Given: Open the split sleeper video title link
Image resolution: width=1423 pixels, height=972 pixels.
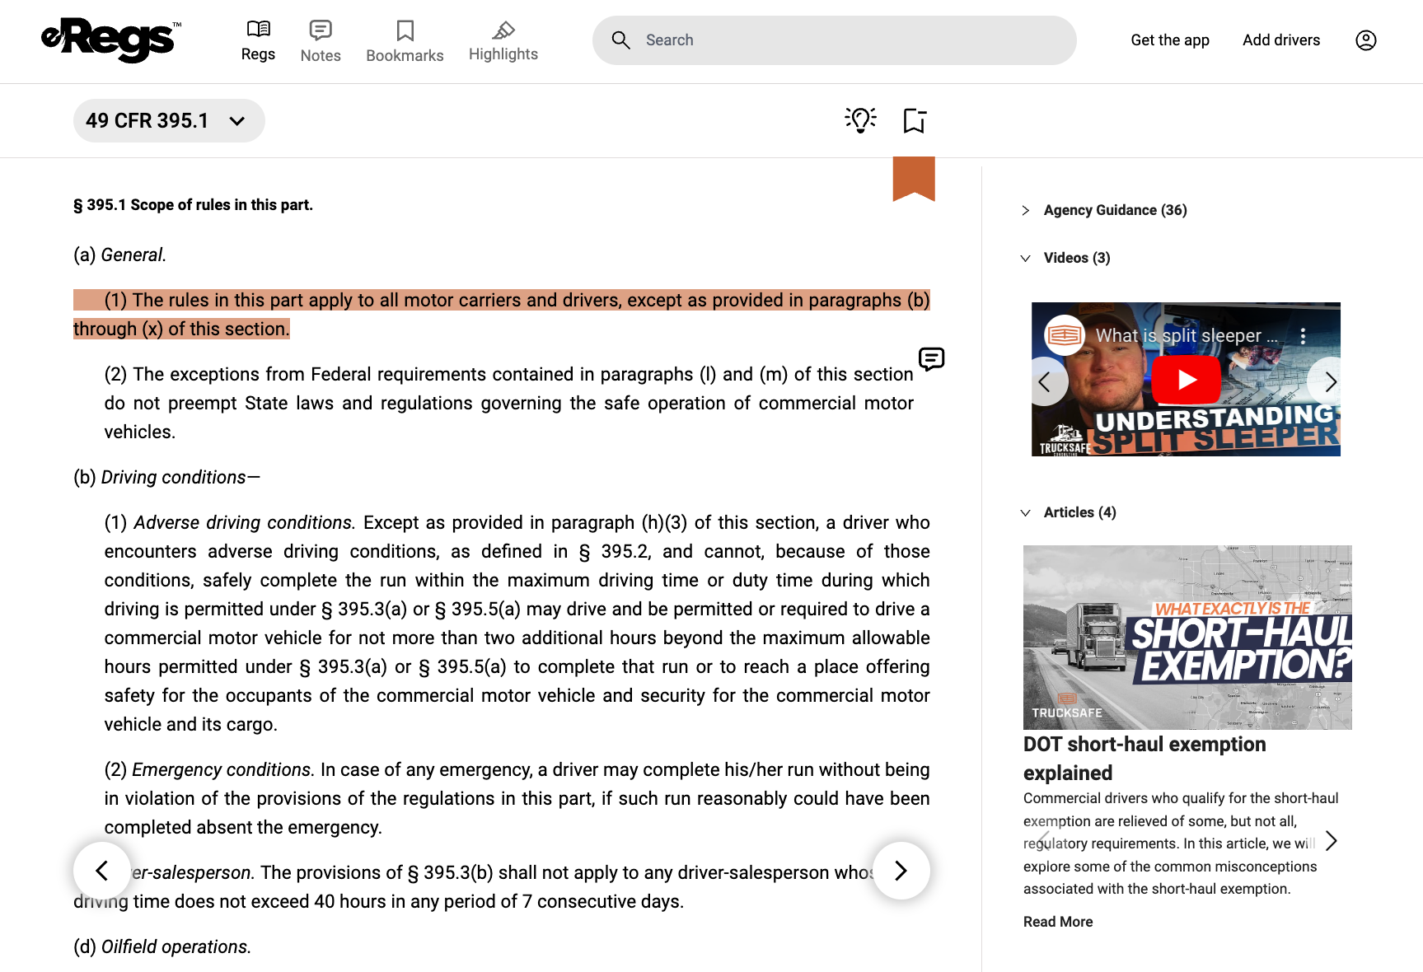Looking at the screenshot, I should coord(1187,336).
